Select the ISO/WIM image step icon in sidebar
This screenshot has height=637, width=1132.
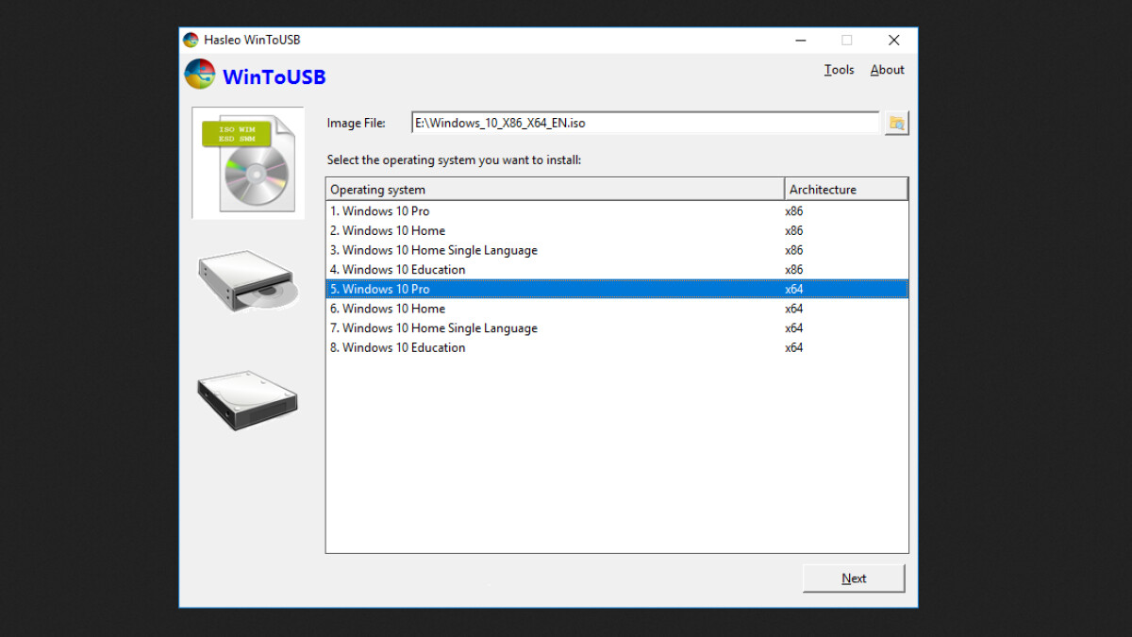pyautogui.click(x=247, y=162)
